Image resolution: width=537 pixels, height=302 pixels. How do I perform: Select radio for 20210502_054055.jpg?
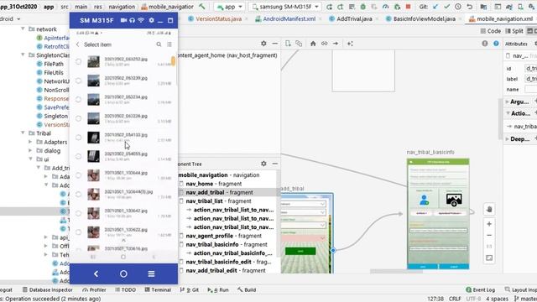[x=78, y=157]
